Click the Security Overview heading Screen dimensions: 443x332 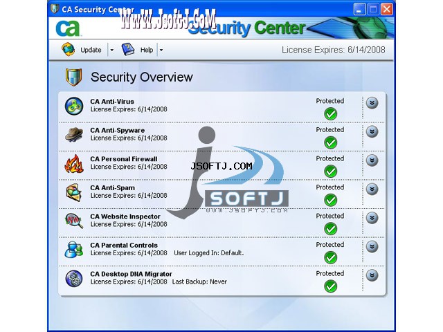click(x=141, y=77)
